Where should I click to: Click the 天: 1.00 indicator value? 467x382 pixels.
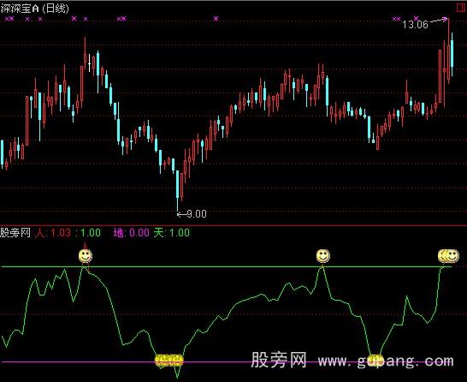click(x=172, y=233)
